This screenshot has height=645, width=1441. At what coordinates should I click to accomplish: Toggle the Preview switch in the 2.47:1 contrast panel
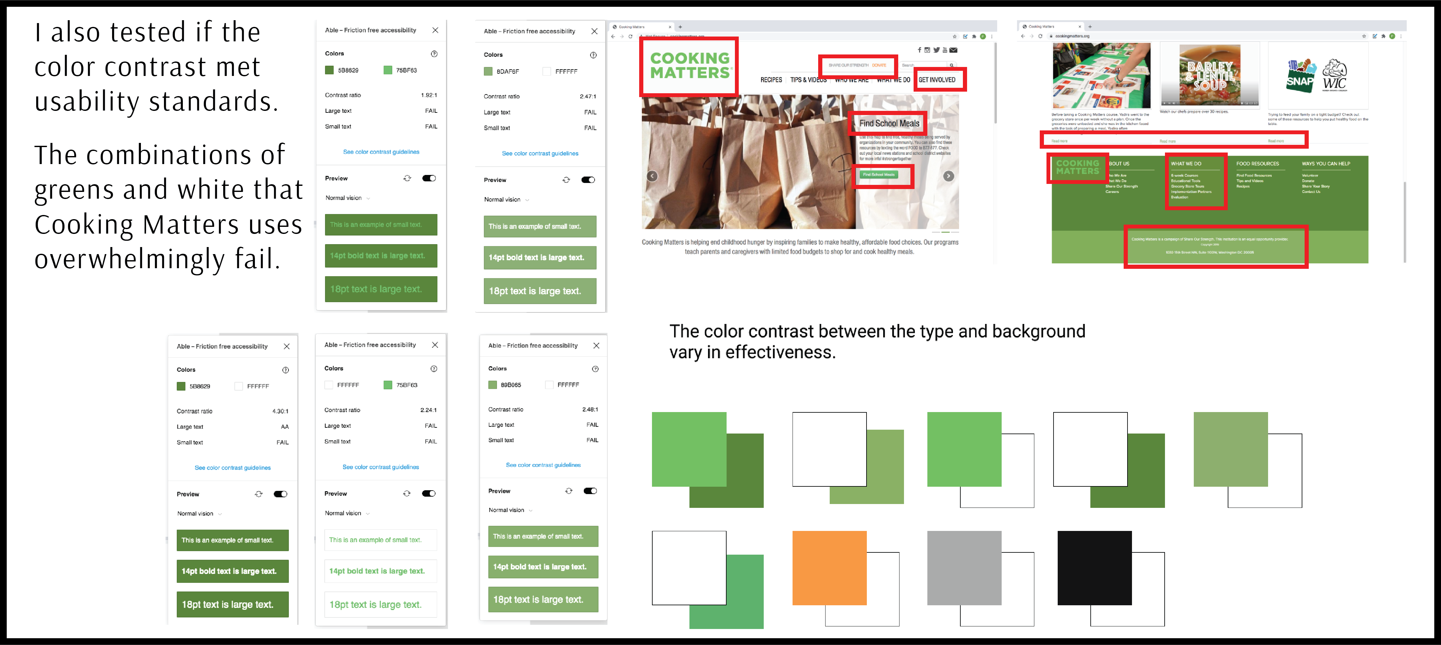pyautogui.click(x=589, y=180)
